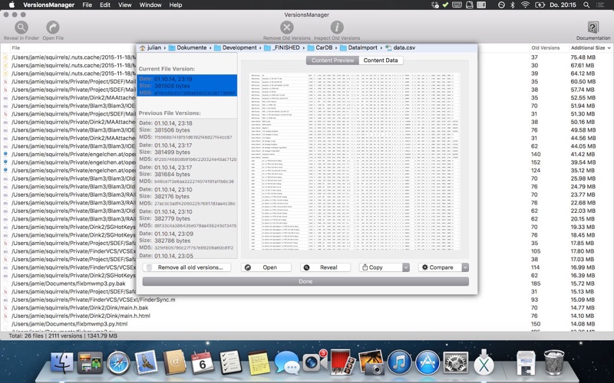The width and height of the screenshot is (614, 383).
Task: Click the battery charging status icon
Action: point(540,5)
